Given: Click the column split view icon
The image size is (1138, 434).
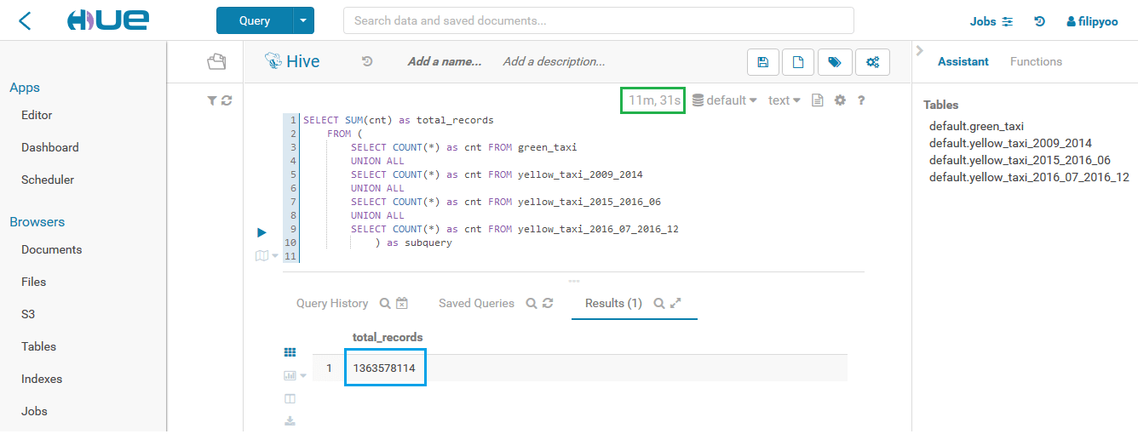Looking at the screenshot, I should [290, 398].
